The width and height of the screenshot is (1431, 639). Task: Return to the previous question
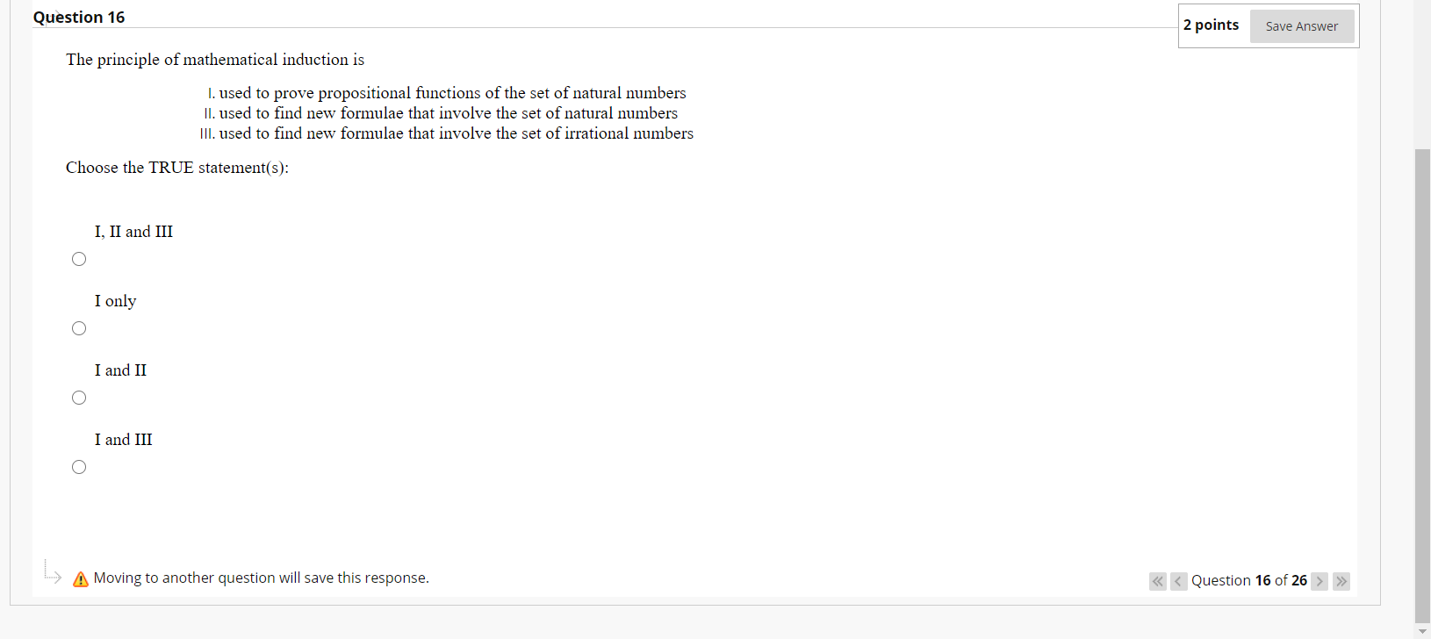(x=1178, y=580)
